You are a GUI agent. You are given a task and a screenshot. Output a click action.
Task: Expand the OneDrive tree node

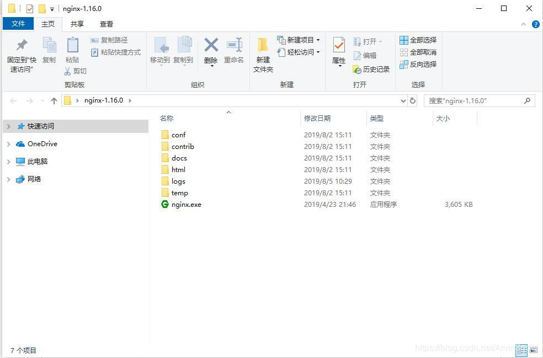point(9,144)
